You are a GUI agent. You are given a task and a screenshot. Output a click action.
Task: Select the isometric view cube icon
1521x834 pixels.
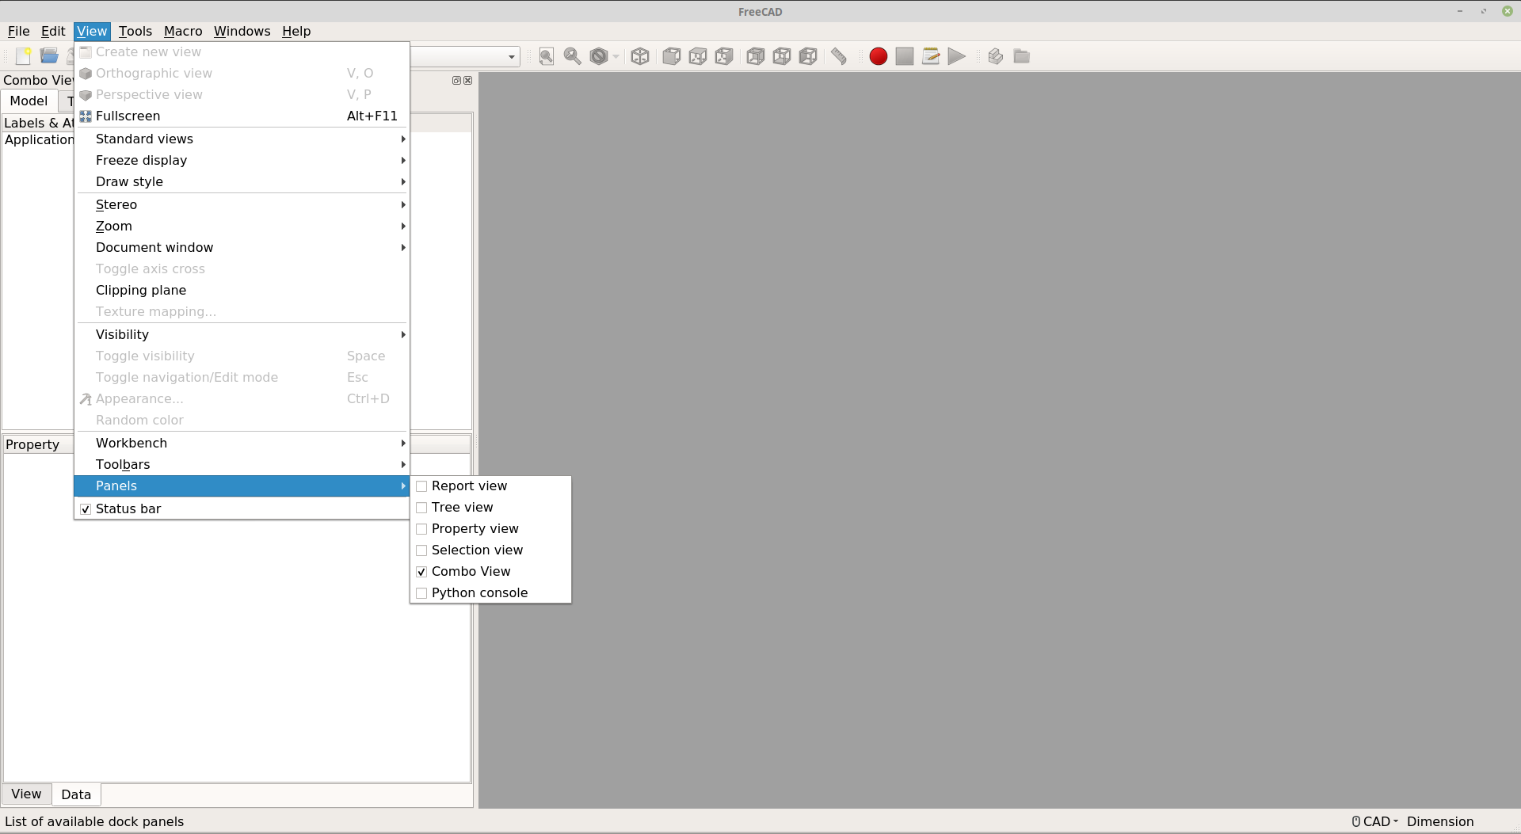[x=640, y=56]
